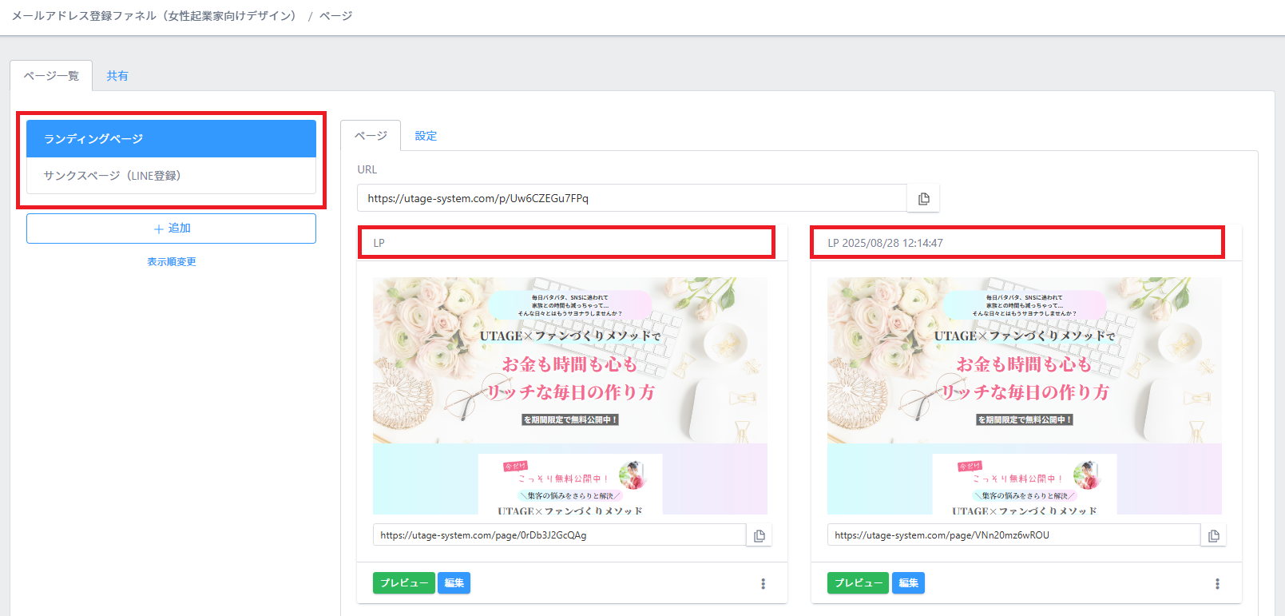This screenshot has height=616, width=1285.
Task: Click プレビュー on the LP card
Action: (x=404, y=583)
